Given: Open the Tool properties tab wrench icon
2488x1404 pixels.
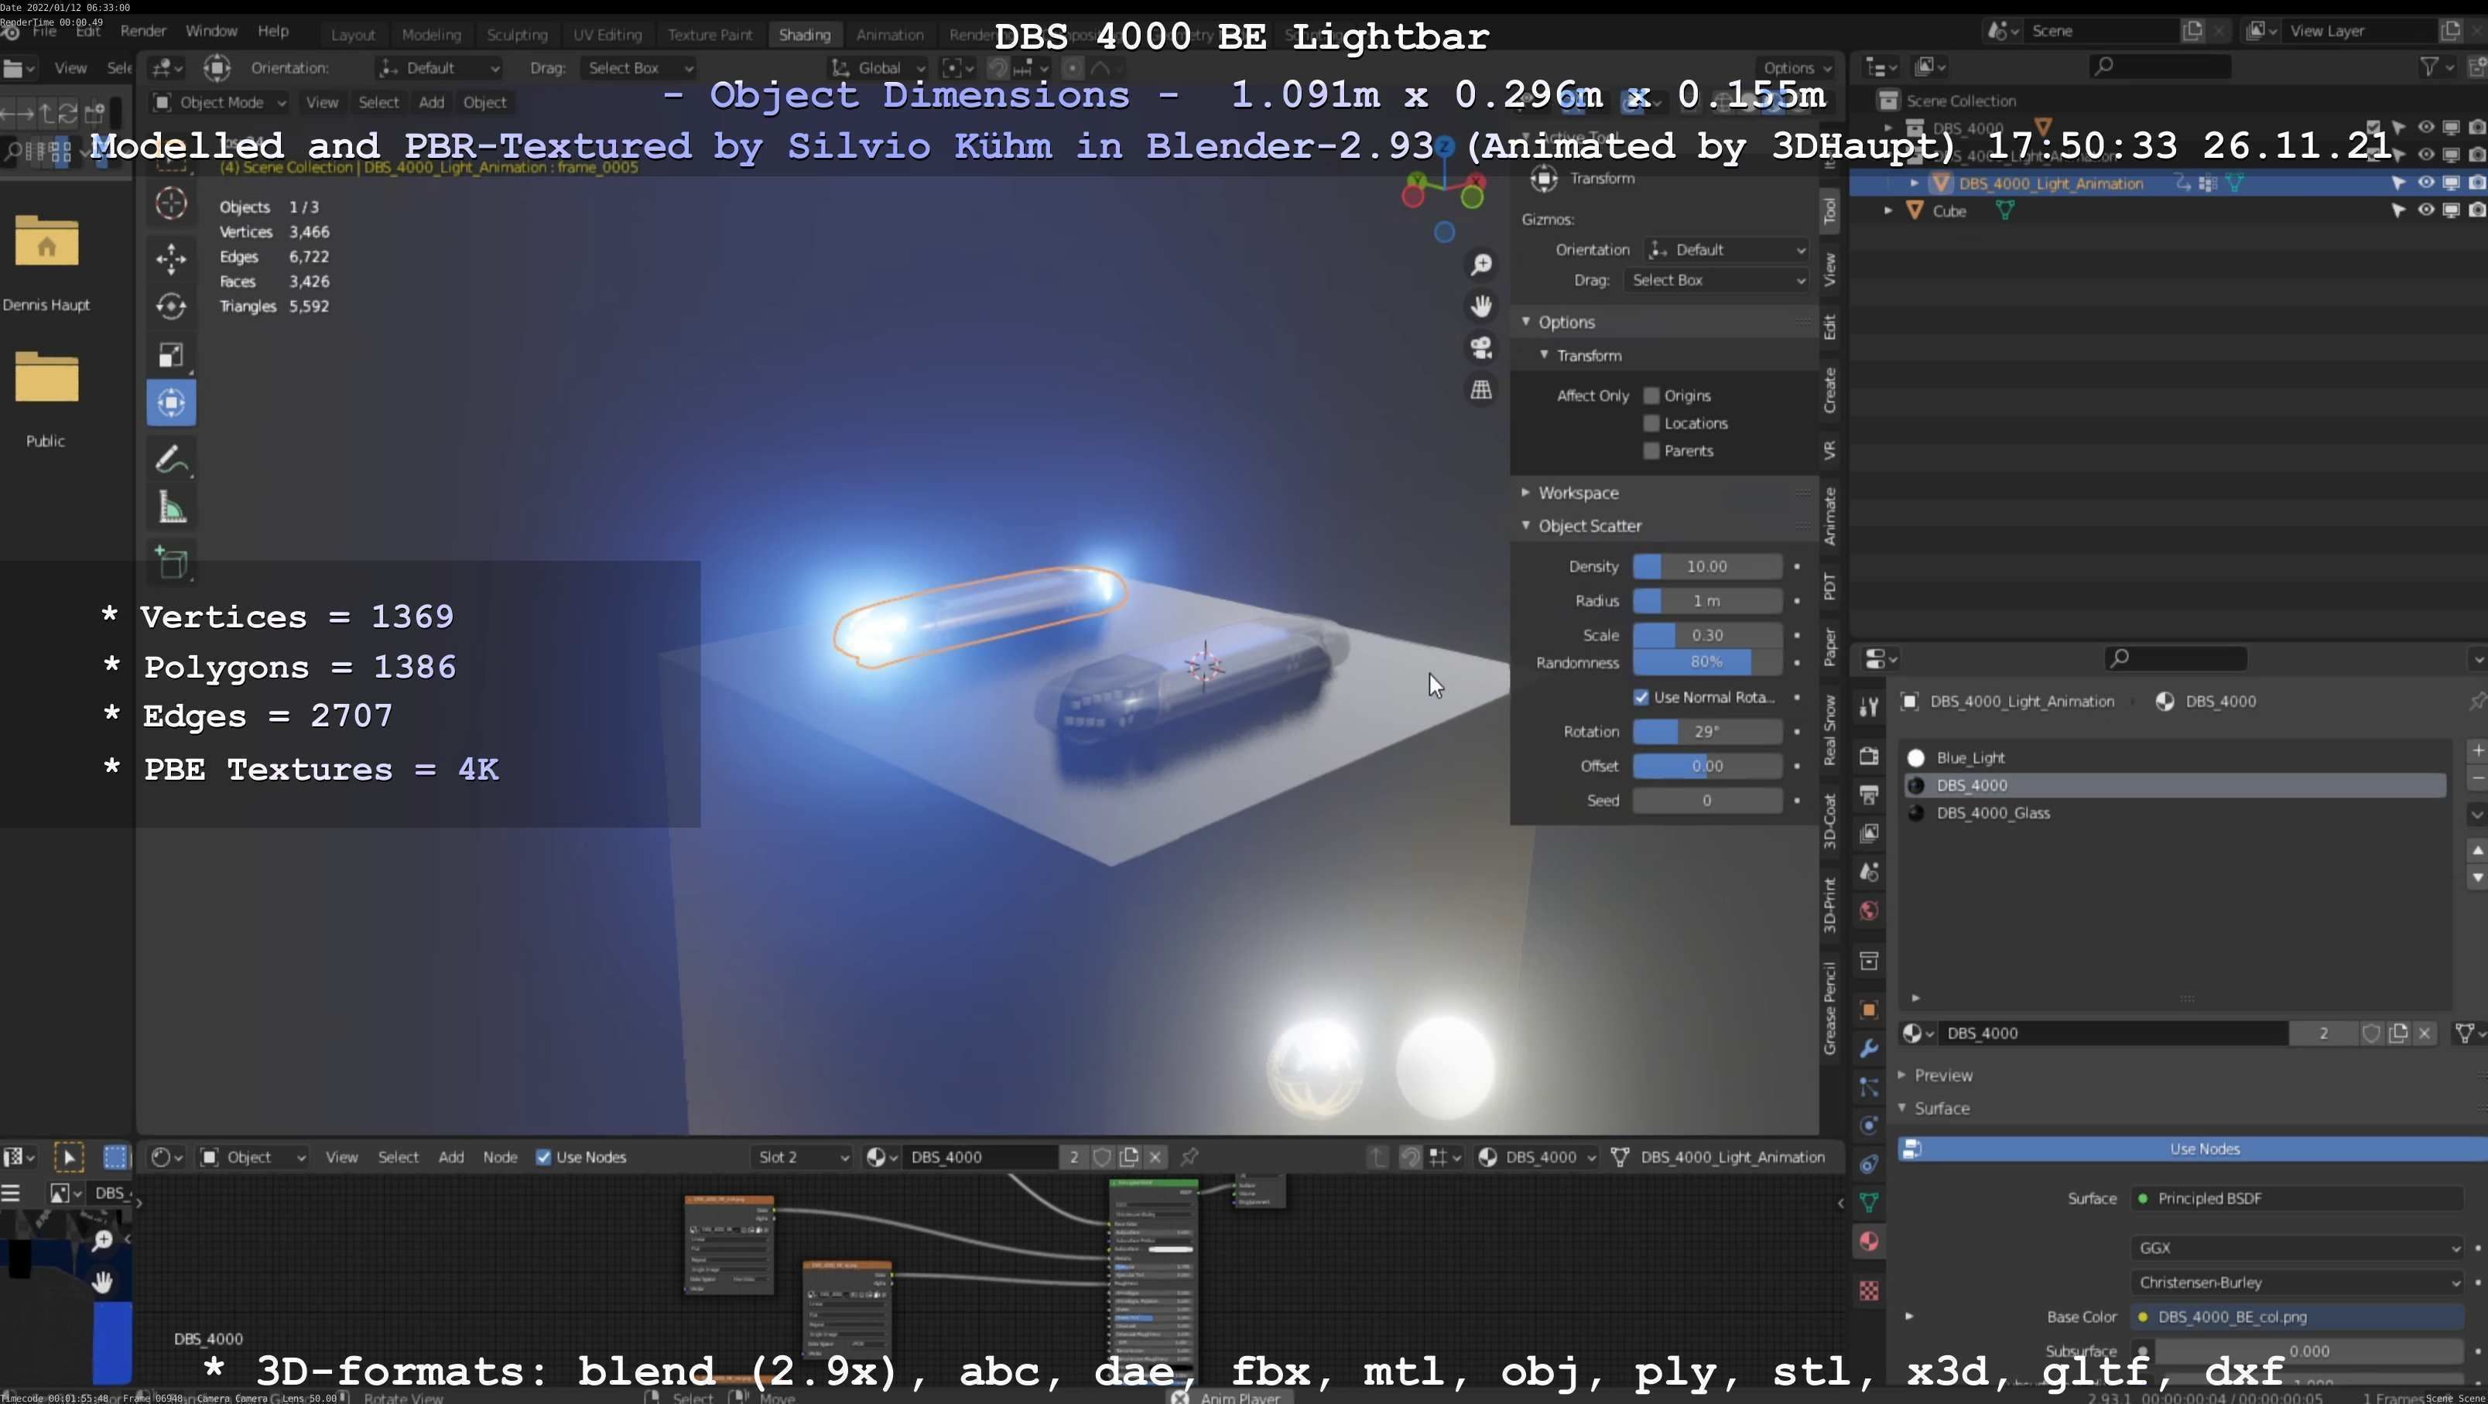Looking at the screenshot, I should pyautogui.click(x=1869, y=707).
